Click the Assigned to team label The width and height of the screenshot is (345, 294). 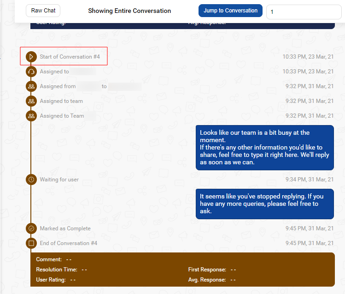point(61,101)
